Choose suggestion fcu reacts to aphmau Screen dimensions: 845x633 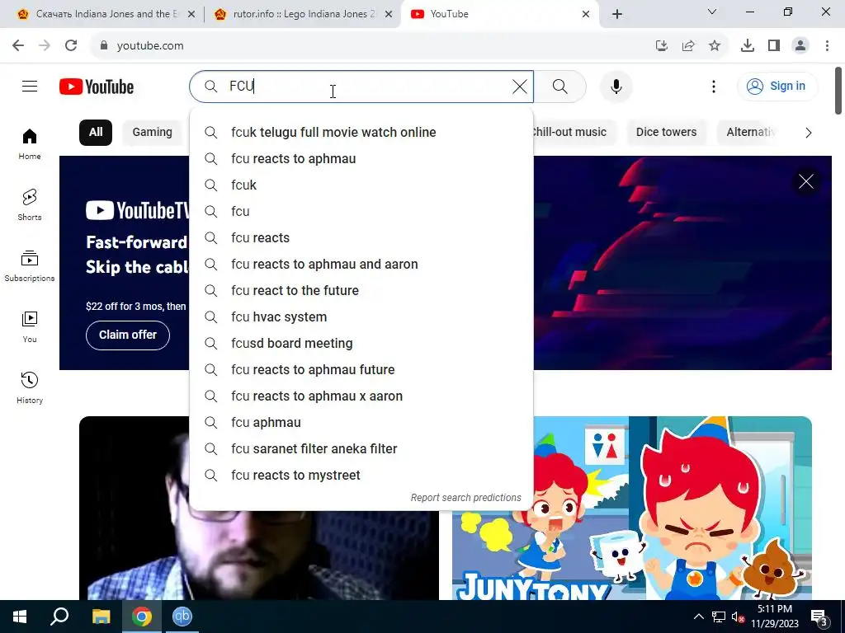361,159
